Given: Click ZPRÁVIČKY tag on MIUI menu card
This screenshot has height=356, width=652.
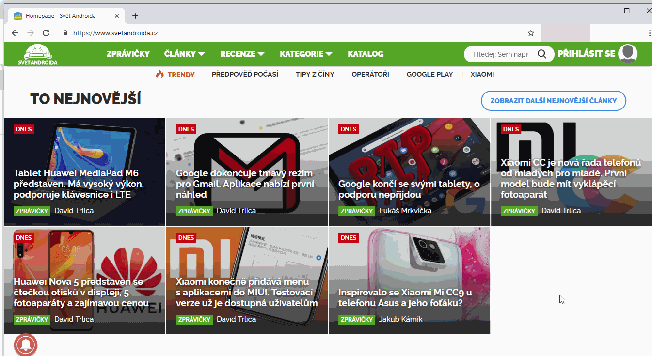Looking at the screenshot, I should 194,320.
